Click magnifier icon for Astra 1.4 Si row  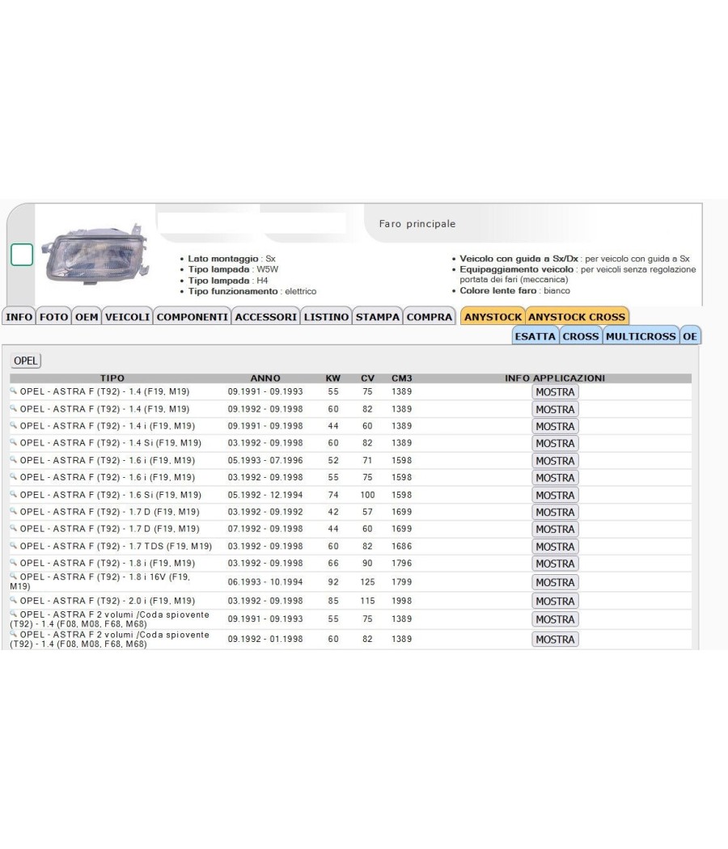14,441
